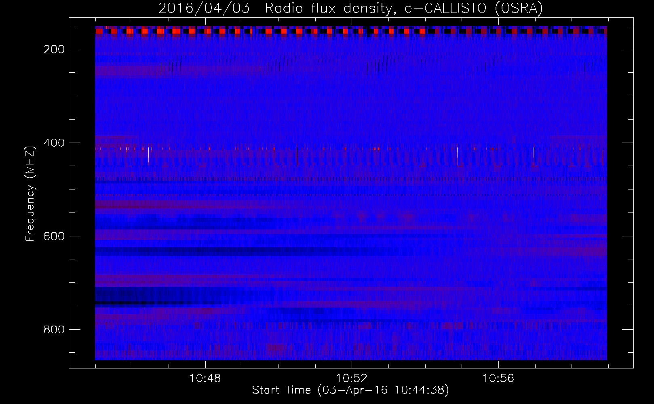Click the 800 frequency tick label

[x=54, y=330]
